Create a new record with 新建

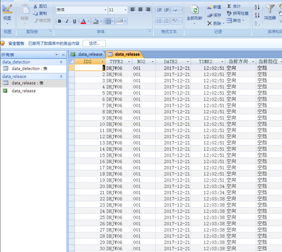pyautogui.click(x=214, y=7)
